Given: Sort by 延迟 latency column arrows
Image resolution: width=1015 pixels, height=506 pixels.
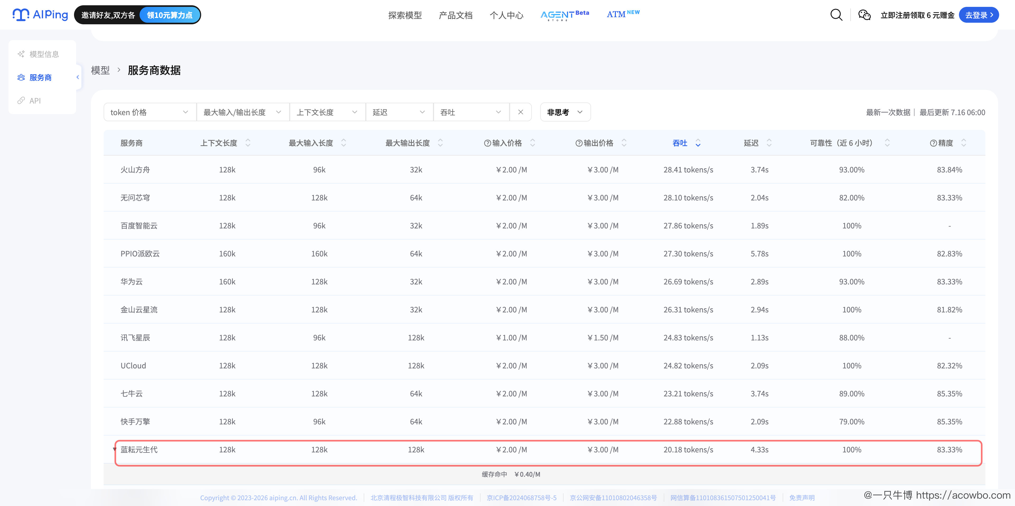Looking at the screenshot, I should 769,143.
